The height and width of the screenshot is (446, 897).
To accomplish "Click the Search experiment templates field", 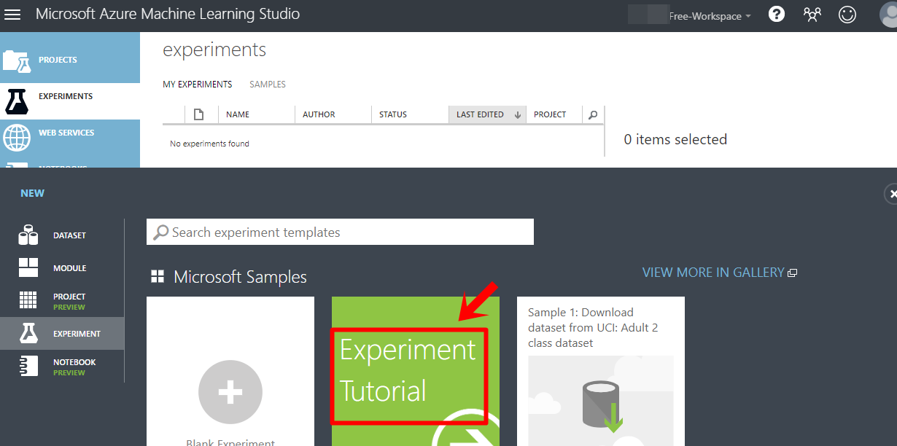I will (340, 232).
